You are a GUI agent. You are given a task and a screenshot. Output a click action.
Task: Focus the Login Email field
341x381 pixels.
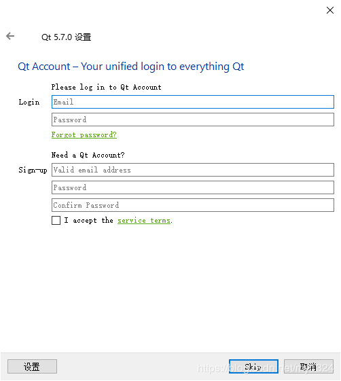[x=193, y=102]
